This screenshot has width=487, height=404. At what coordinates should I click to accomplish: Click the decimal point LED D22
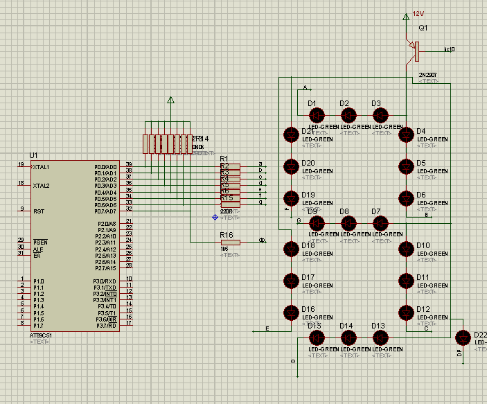(x=463, y=337)
